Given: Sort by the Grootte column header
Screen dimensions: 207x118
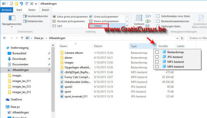Looking at the screenshot, I should pyautogui.click(x=163, y=46).
